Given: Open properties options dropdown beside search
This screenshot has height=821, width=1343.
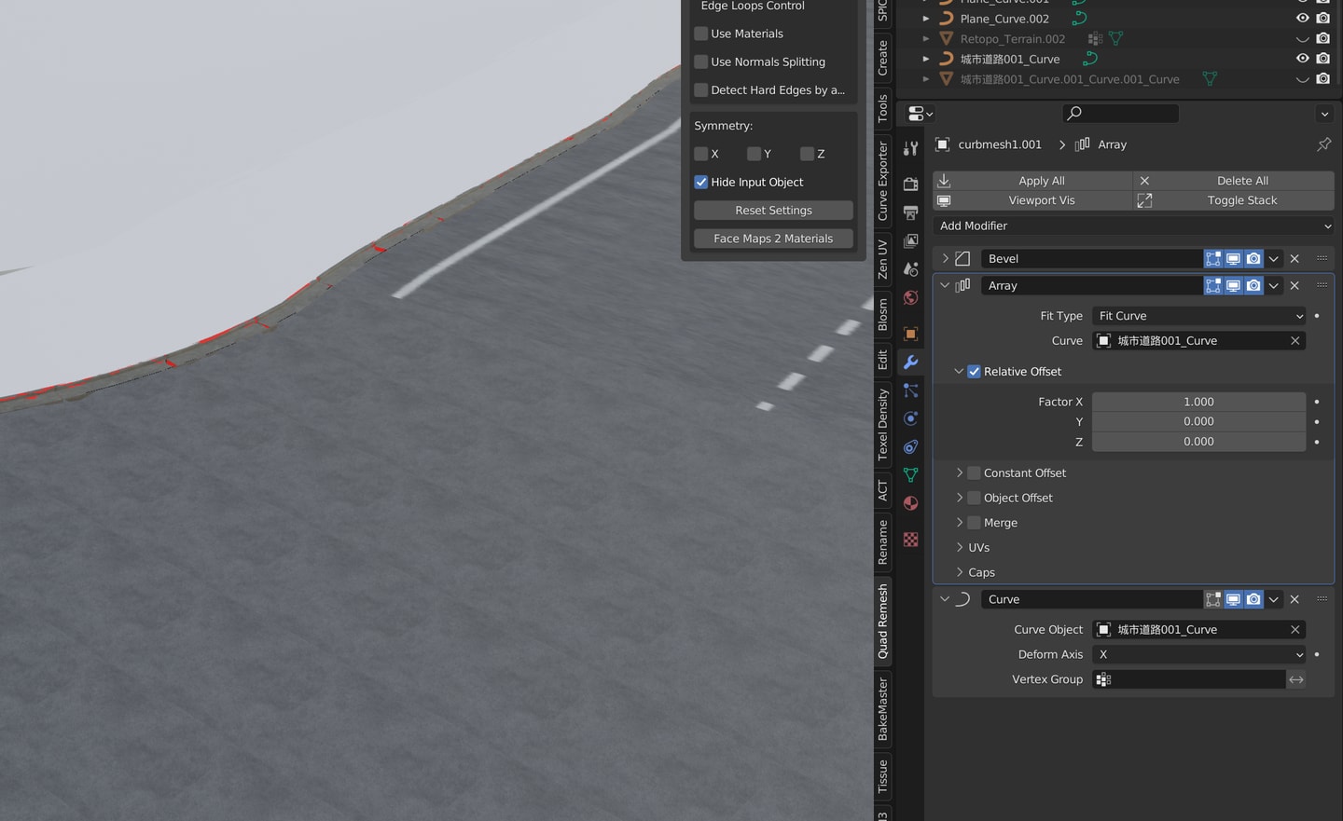Looking at the screenshot, I should (x=1324, y=114).
